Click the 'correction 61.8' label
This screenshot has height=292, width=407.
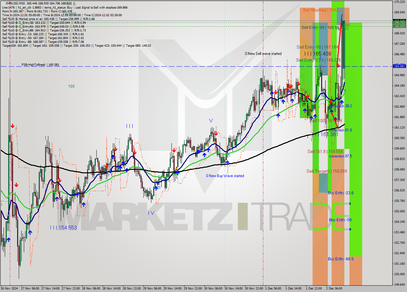341,130
